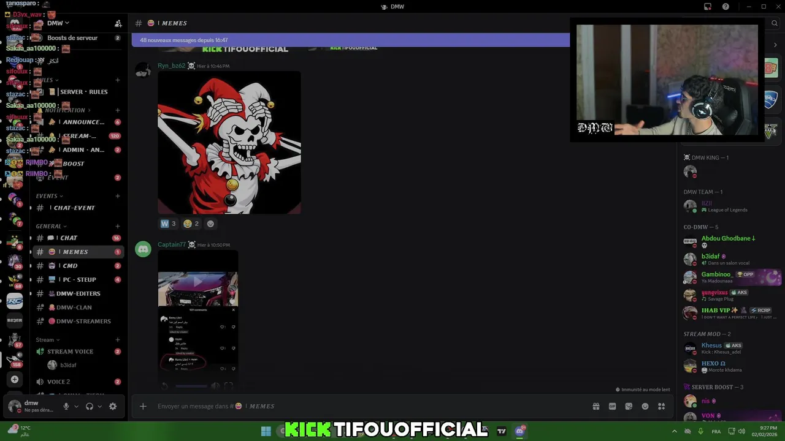Open member Khesus in Stream Mod
Image resolution: width=785 pixels, height=441 pixels.
732,348
